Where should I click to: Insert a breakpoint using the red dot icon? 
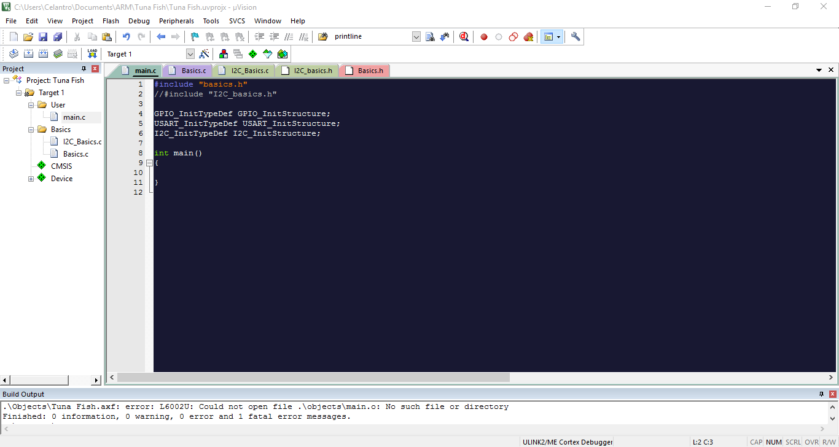[484, 37]
